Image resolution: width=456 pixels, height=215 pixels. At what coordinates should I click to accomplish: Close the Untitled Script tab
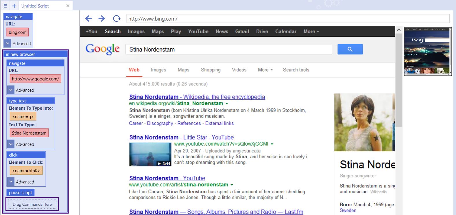[x=68, y=6]
